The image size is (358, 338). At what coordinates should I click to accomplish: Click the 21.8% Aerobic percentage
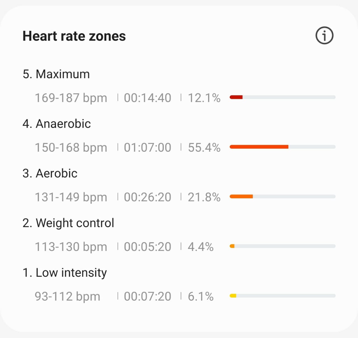click(204, 197)
